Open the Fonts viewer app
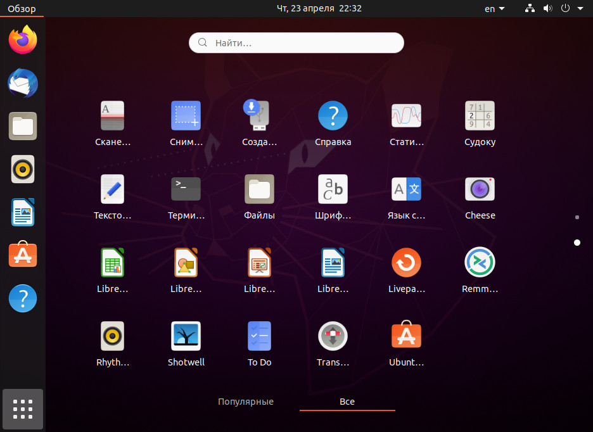Viewport: 593px width, 432px height. 333,189
